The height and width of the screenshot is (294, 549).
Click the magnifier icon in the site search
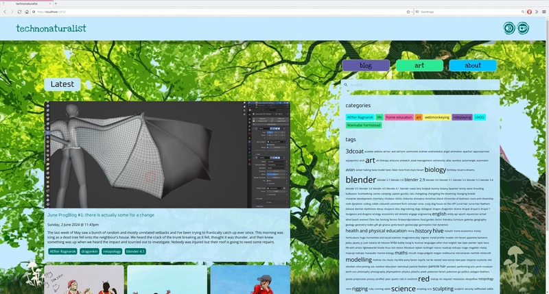346,84
